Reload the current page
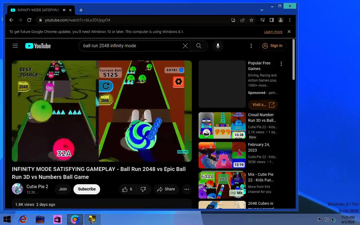Viewport: 360px width, 225px height. pos(29,20)
